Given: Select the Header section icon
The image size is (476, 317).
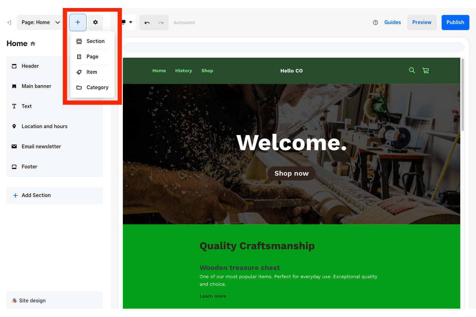Looking at the screenshot, I should click(x=14, y=66).
